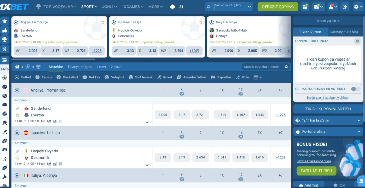Viewport: 365px width, 188px height.
Task: Select gamepad esports icon in sidebar
Action: 5,150
